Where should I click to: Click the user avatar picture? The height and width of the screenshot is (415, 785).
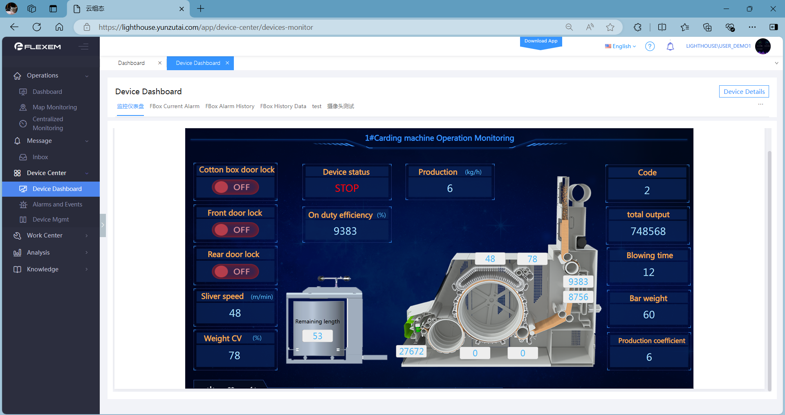(763, 46)
